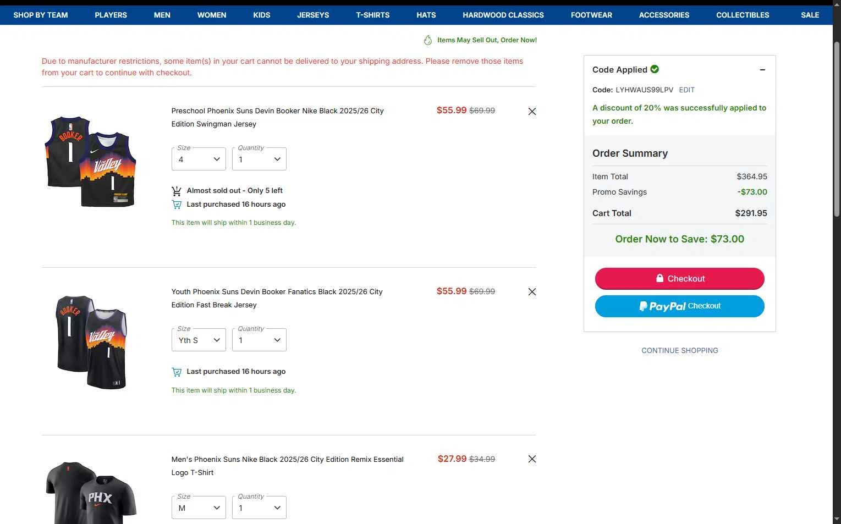Click the Youth Fast Break Jersey thumbnail image
Viewport: 841px width, 524px height.
91,342
